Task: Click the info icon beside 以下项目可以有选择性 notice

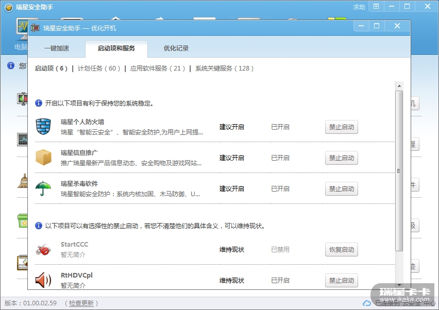Action: [x=39, y=226]
